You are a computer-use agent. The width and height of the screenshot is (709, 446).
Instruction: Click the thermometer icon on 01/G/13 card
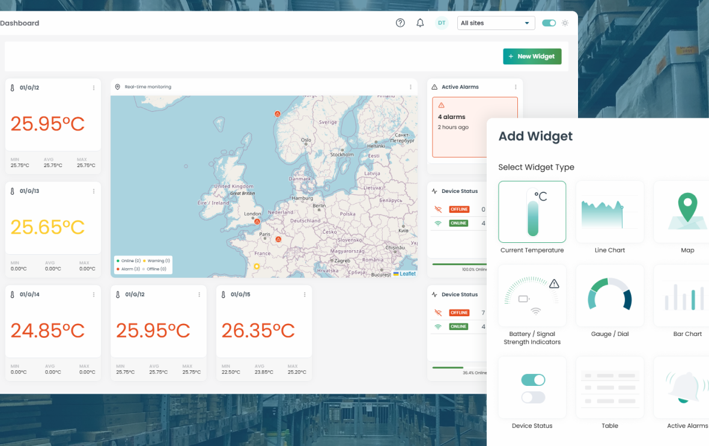(x=12, y=191)
